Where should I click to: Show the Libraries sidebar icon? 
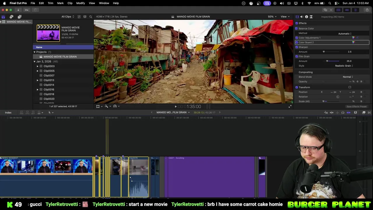click(x=3, y=17)
